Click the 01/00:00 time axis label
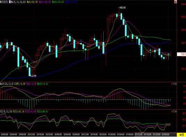The width and height of the screenshot is (186, 137). tap(112, 135)
